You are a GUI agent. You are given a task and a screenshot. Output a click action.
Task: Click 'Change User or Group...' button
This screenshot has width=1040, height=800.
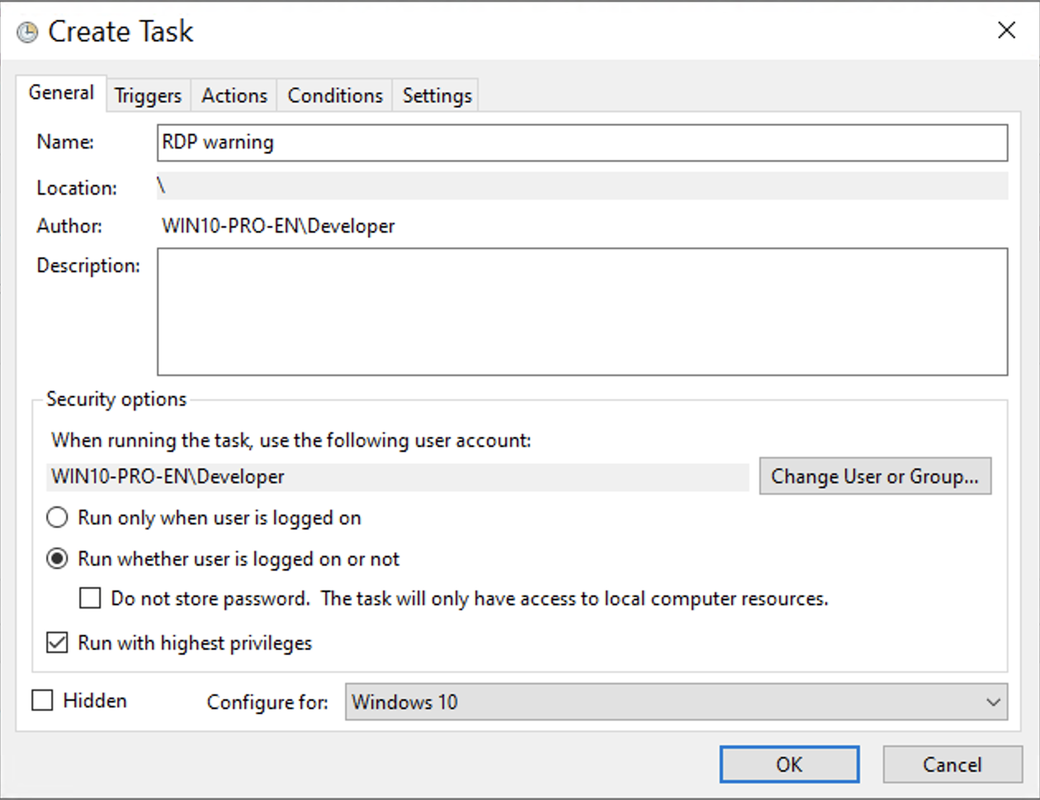(875, 476)
